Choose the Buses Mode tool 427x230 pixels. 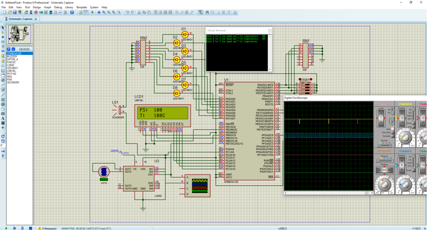(3, 51)
